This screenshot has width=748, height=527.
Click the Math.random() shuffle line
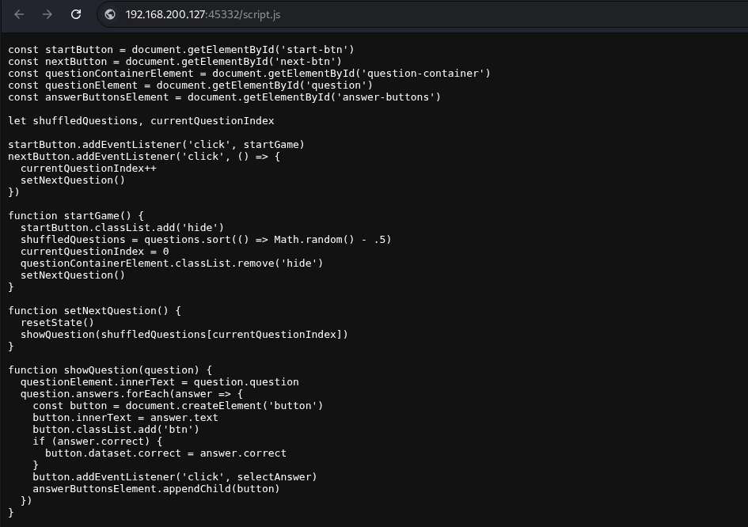pos(206,240)
